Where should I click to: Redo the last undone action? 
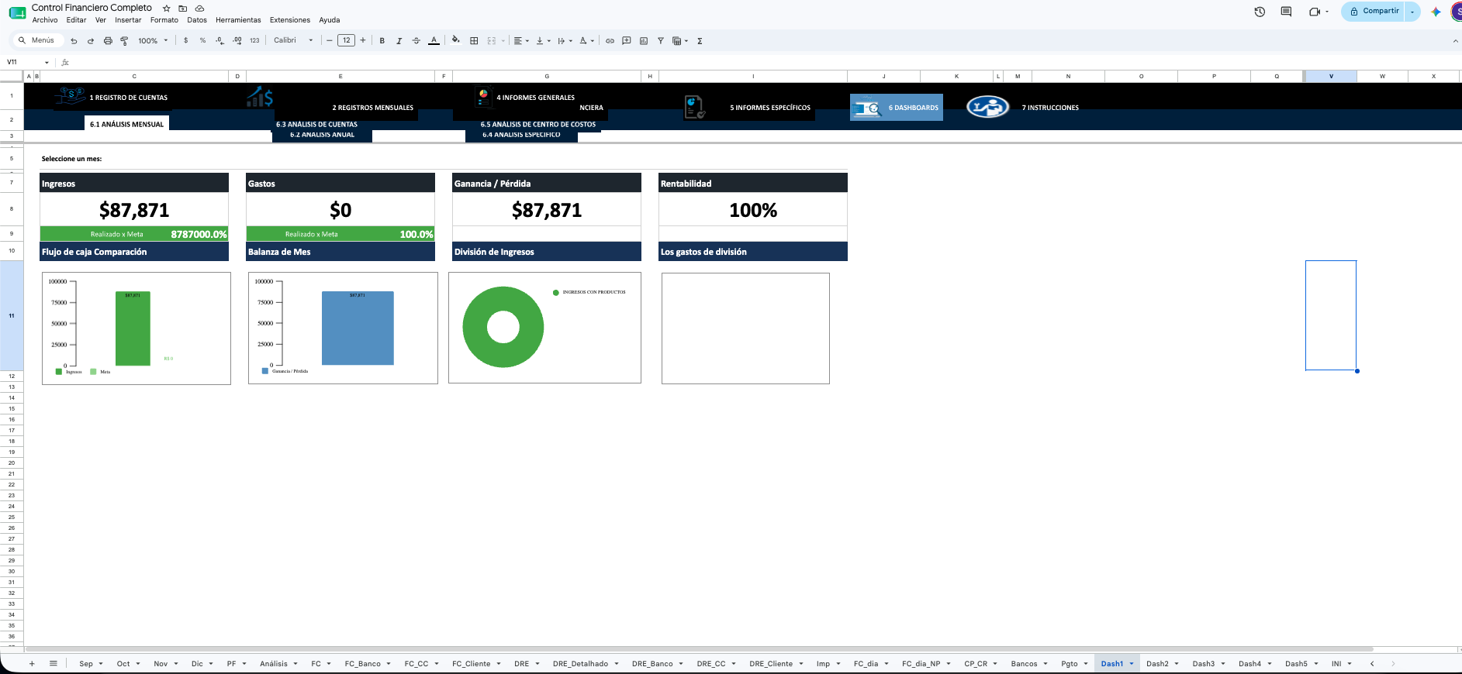pos(91,41)
